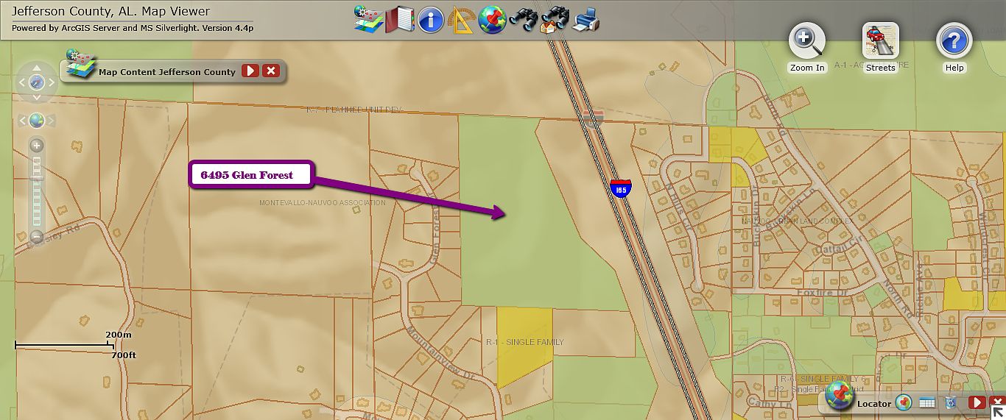This screenshot has width=1006, height=420.
Task: Pan map up with navigation arrow
Action: point(37,68)
